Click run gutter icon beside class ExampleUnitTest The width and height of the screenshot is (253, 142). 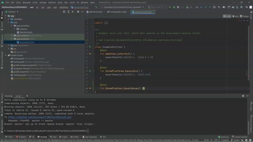[x=90, y=47]
